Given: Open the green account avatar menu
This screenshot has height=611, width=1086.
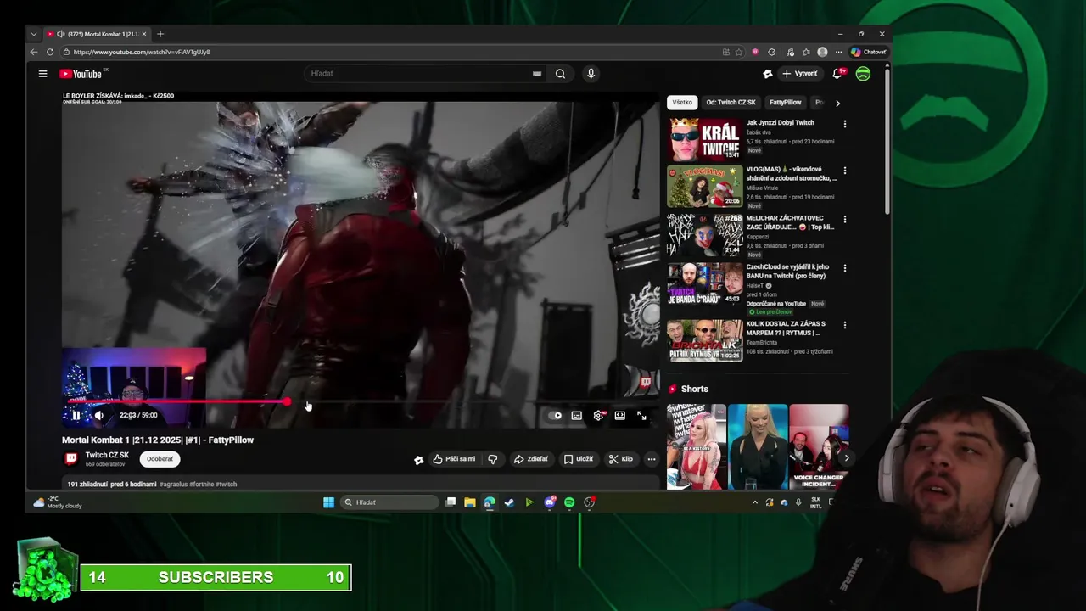Looking at the screenshot, I should point(863,74).
